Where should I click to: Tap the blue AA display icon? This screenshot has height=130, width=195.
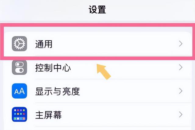pyautogui.click(x=19, y=91)
